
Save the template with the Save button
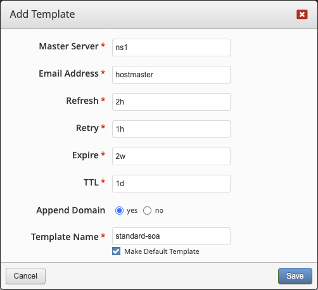coord(295,276)
